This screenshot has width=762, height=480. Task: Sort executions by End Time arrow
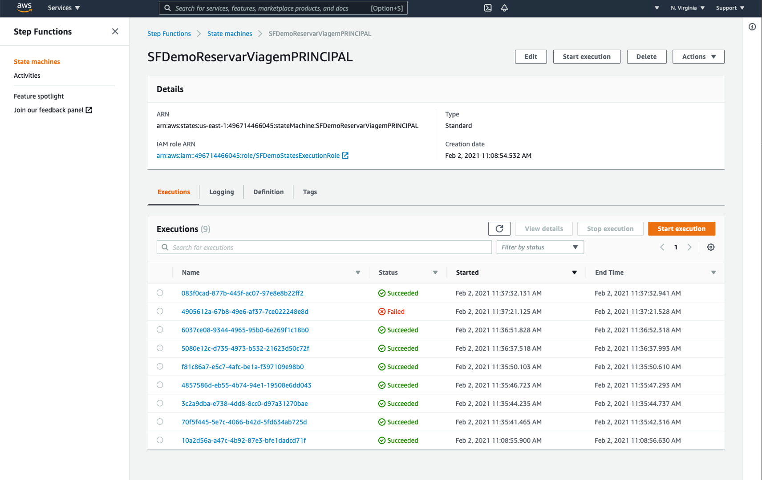tap(713, 272)
